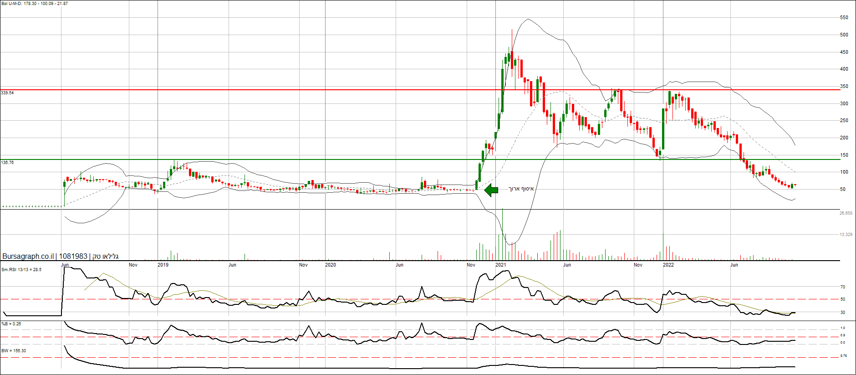Select the Bol U-M-D indicator label
The height and width of the screenshot is (375, 856).
click(35, 4)
